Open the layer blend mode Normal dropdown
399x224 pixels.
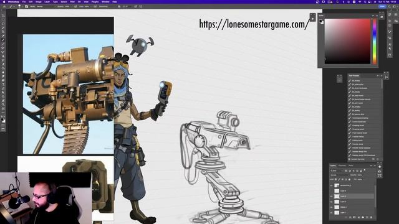[339, 175]
